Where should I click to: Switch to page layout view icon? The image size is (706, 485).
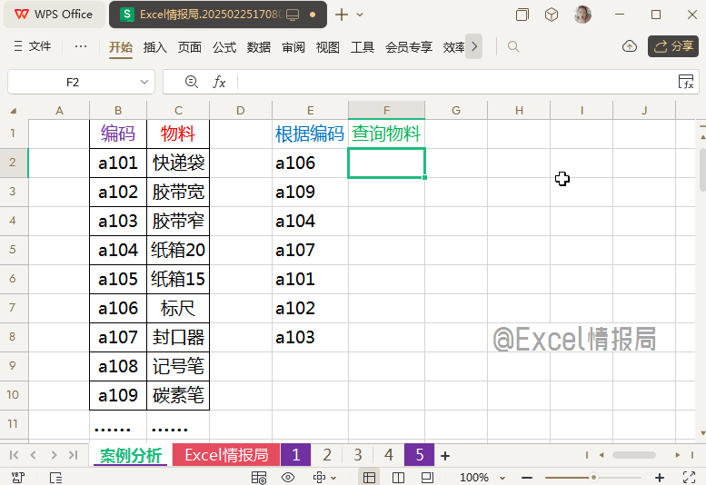pyautogui.click(x=427, y=477)
